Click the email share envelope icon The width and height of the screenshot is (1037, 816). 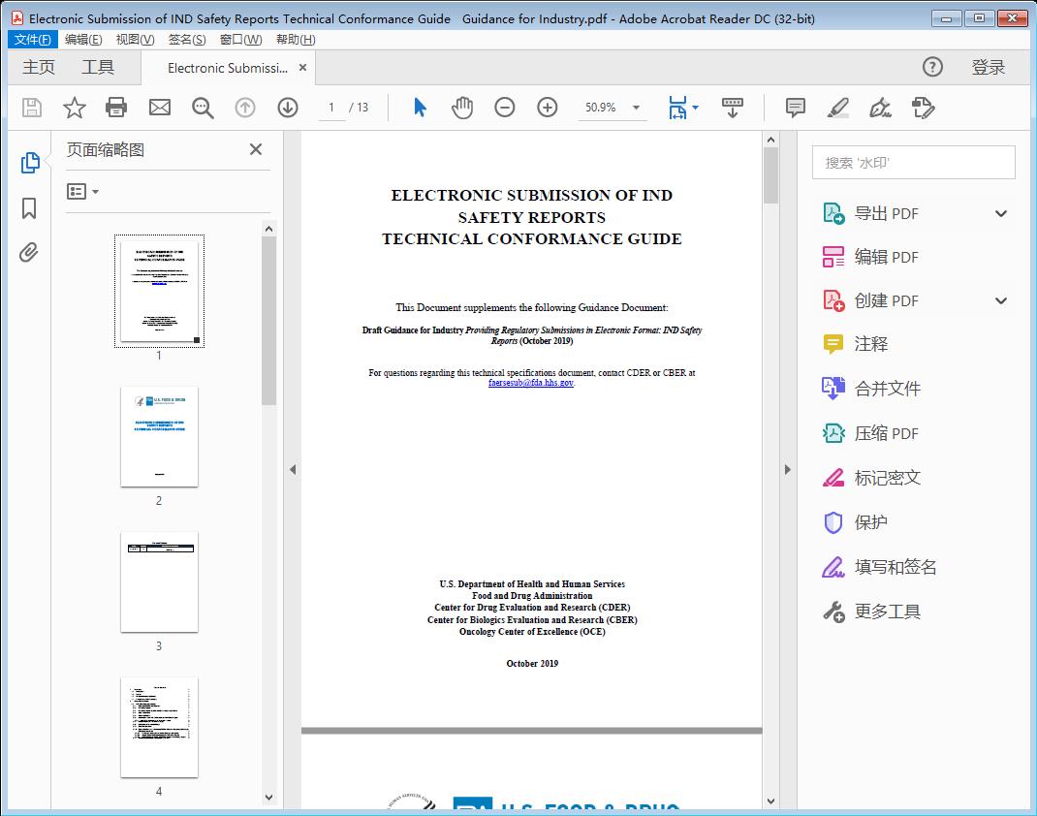coord(159,108)
